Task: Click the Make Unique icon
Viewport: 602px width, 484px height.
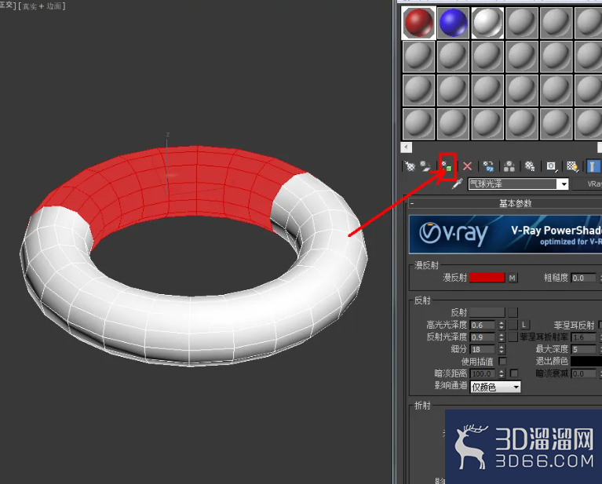Action: point(509,166)
